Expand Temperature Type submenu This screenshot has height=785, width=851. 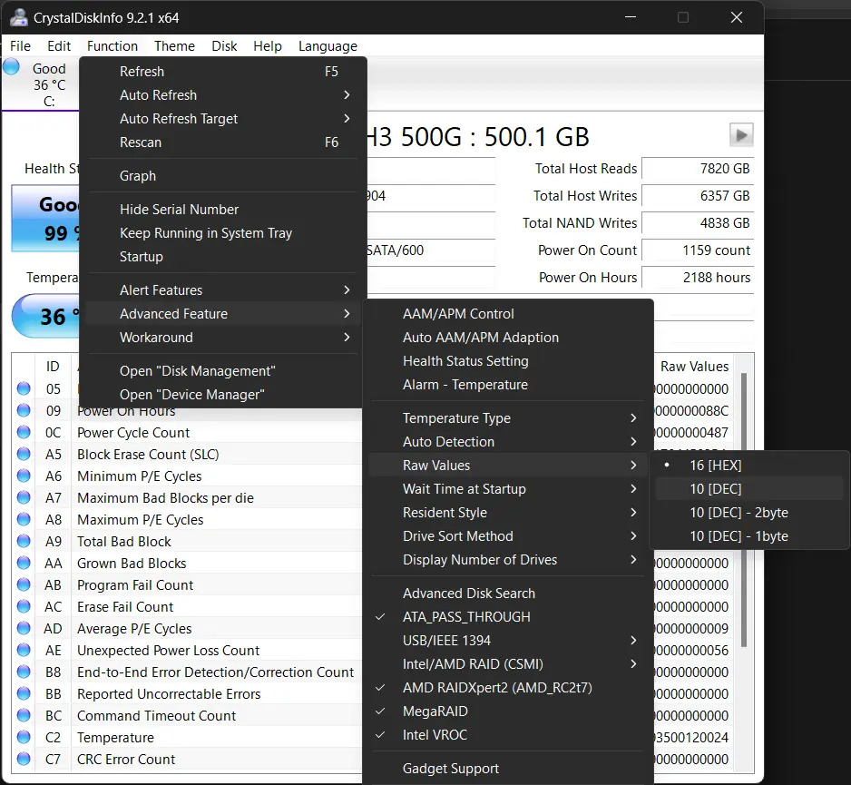click(507, 418)
